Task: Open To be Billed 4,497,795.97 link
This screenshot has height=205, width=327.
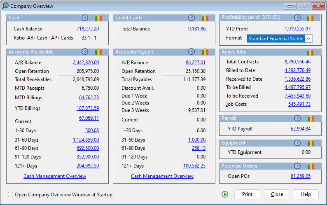Action: [298, 87]
